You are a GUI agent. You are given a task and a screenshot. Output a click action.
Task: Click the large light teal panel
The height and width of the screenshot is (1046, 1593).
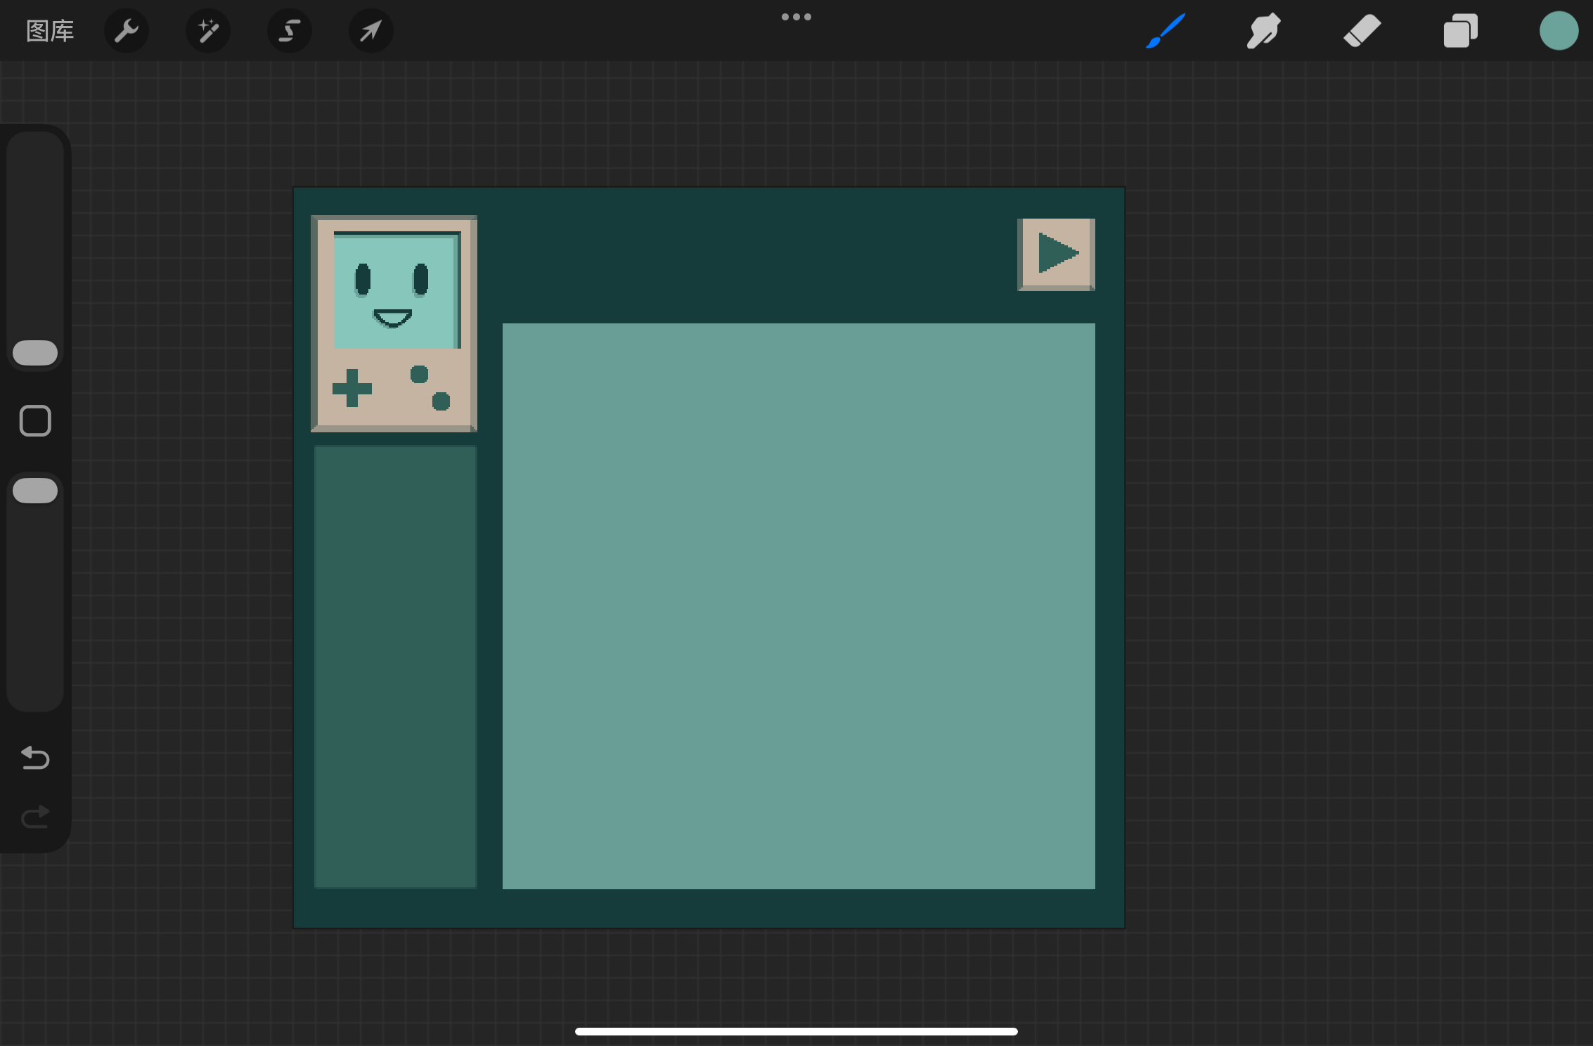tap(799, 606)
